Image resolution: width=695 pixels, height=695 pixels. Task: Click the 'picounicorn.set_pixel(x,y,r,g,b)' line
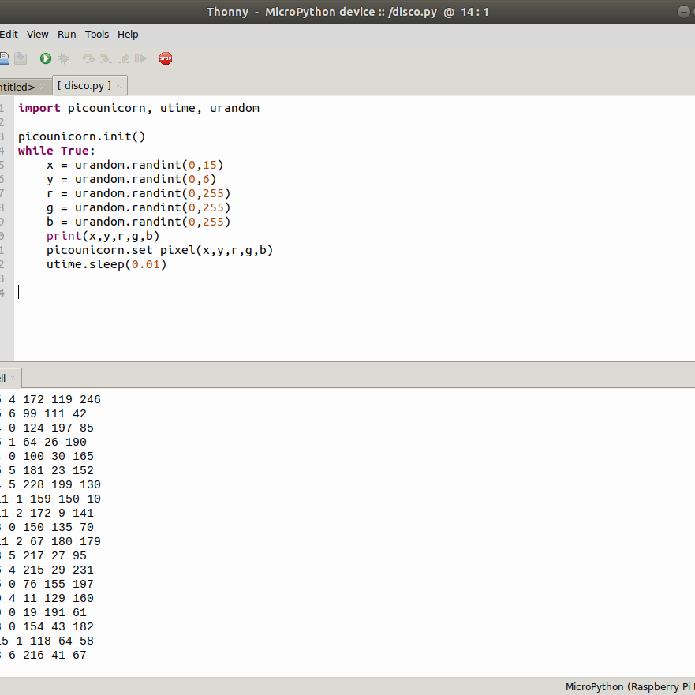tap(159, 250)
